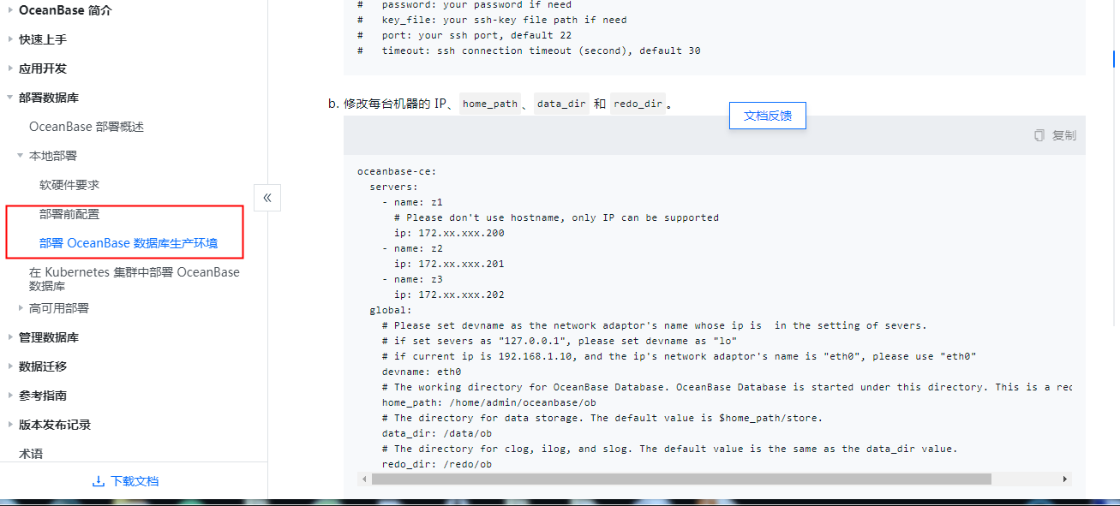Click the line 'devname: eth0'
This screenshot has width=1120, height=506.
(x=422, y=372)
